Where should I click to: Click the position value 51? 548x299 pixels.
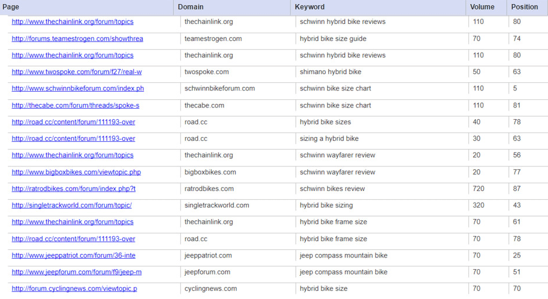[x=517, y=272]
